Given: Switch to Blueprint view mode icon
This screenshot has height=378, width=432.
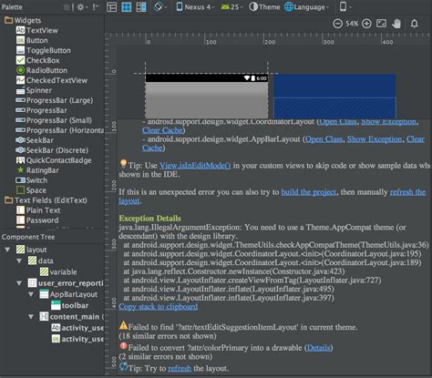Looking at the screenshot, I should click(x=127, y=7).
